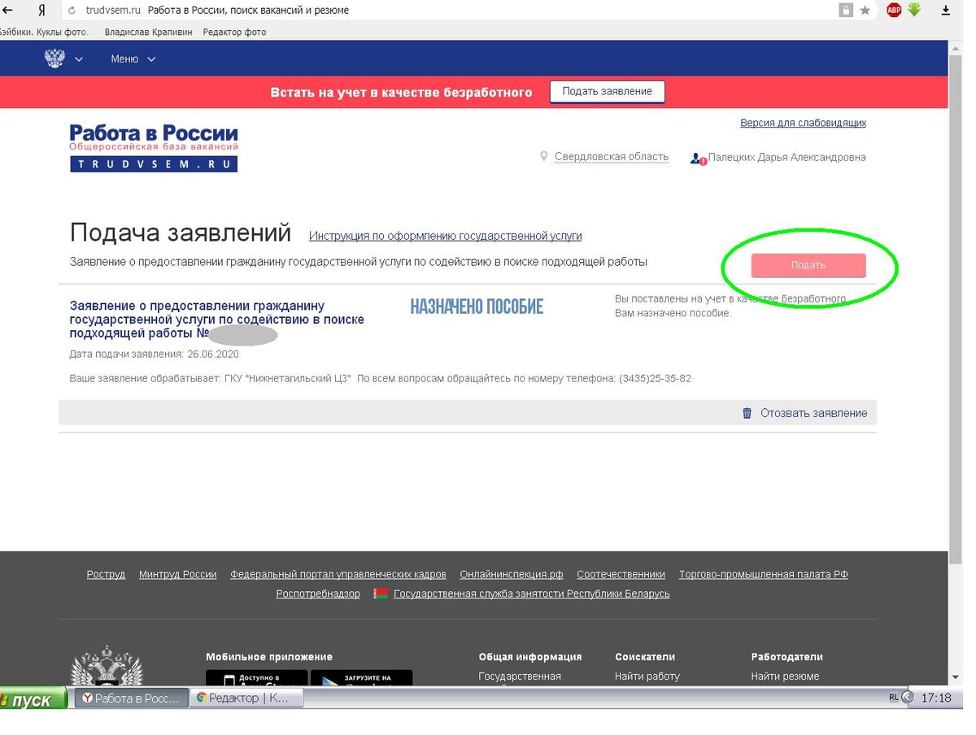Open the пуск Start button

coord(33,699)
